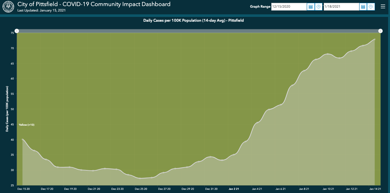Select the right graph range slider handle
This screenshot has width=390, height=193.
tap(380, 31)
